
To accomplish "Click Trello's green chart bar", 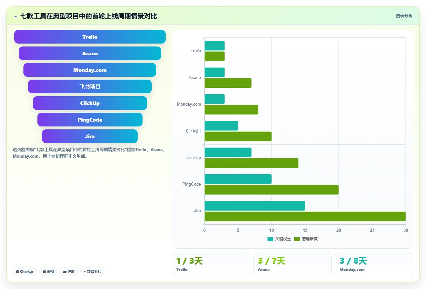I will (x=214, y=56).
